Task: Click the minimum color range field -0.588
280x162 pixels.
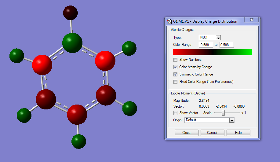Action: (x=206, y=45)
